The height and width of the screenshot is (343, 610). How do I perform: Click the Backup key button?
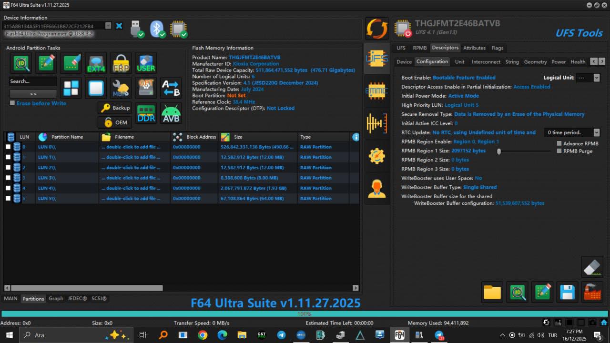tap(115, 108)
